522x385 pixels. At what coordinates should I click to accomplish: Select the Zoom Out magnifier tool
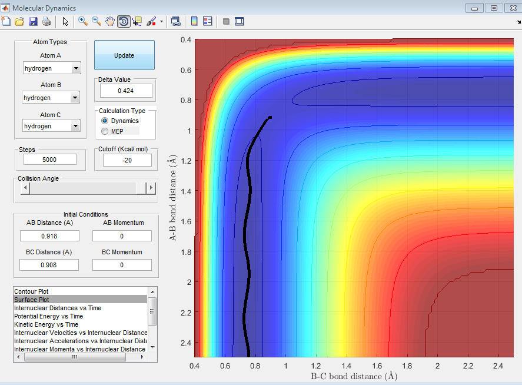coord(96,21)
